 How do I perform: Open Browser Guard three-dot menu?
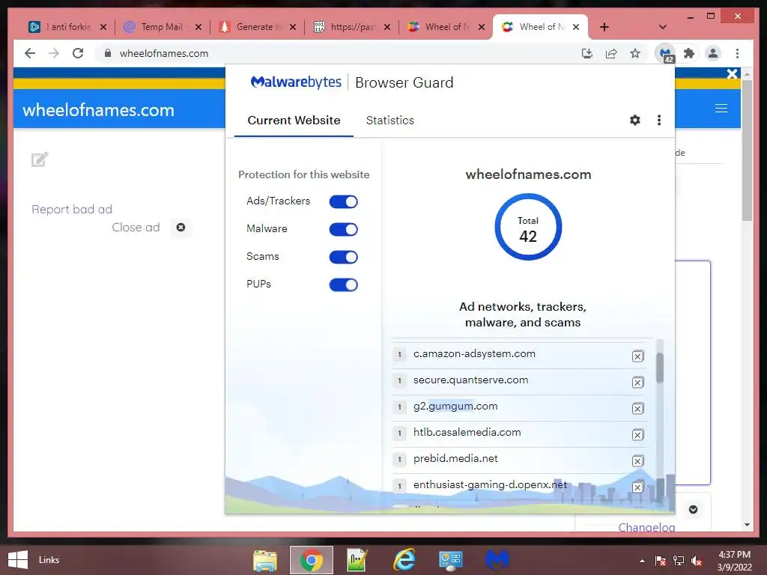tap(659, 121)
